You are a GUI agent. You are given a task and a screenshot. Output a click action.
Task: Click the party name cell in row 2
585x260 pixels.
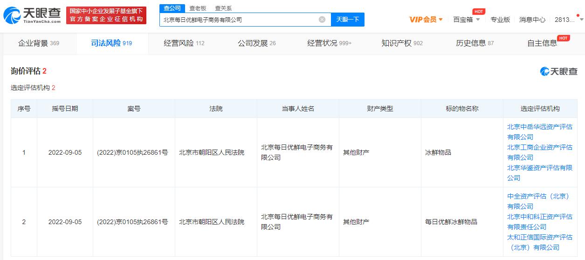pos(297,222)
